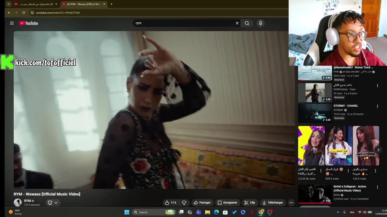Download the video with Télécharger

click(x=272, y=203)
